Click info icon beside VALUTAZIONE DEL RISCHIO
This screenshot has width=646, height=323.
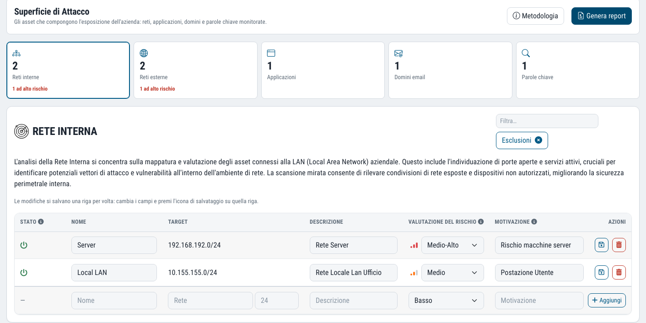pos(481,222)
